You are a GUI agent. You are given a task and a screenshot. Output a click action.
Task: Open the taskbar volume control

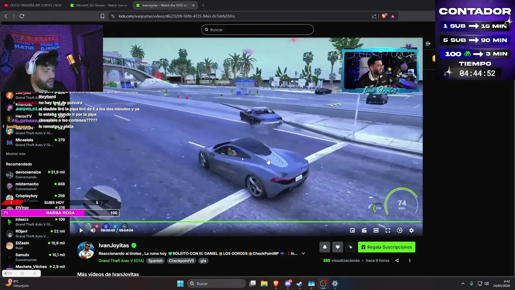(486, 284)
